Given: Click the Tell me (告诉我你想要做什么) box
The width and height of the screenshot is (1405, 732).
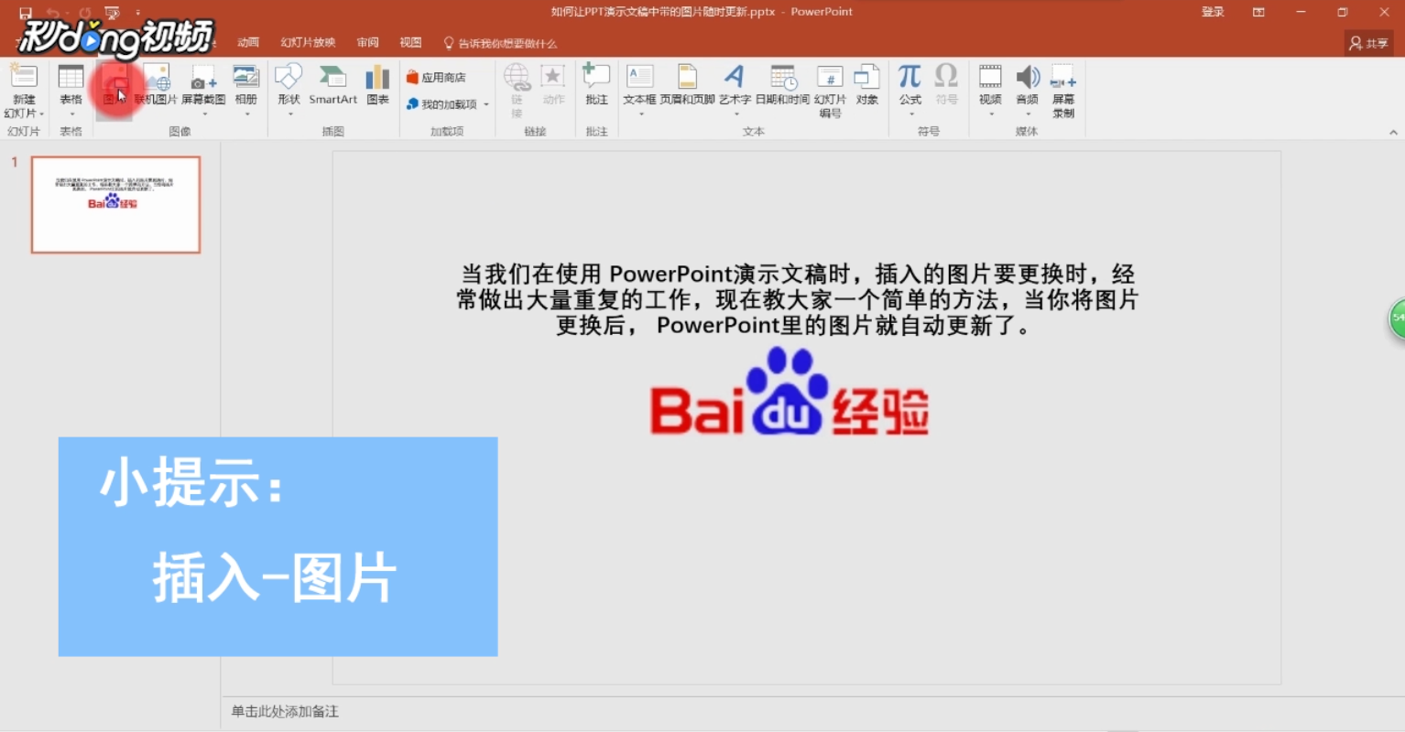Looking at the screenshot, I should click(500, 43).
